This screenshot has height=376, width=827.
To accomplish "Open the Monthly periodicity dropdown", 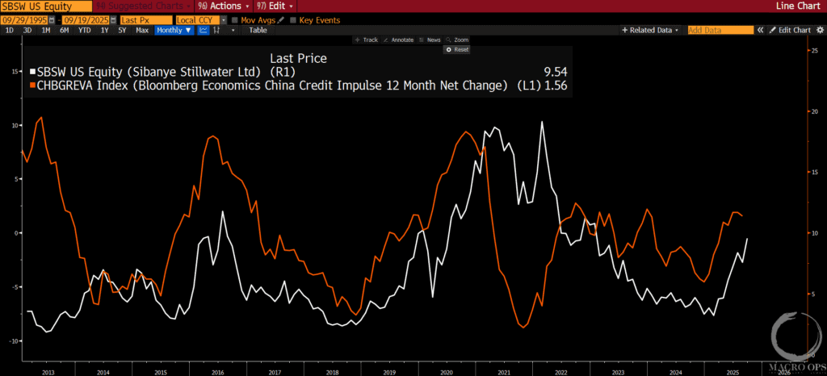I will point(174,30).
